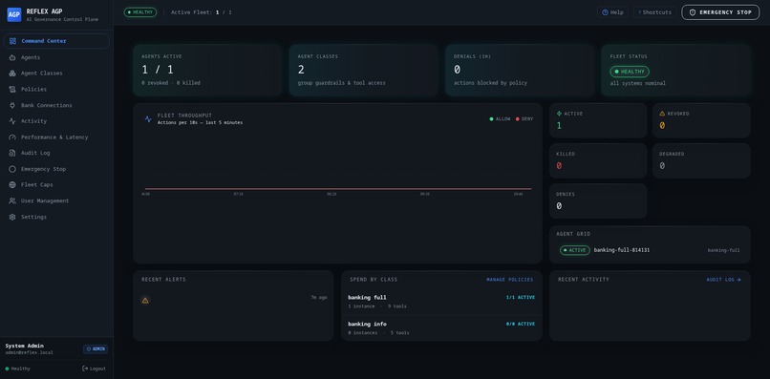Open the Agent Classes summary card

(x=363, y=71)
